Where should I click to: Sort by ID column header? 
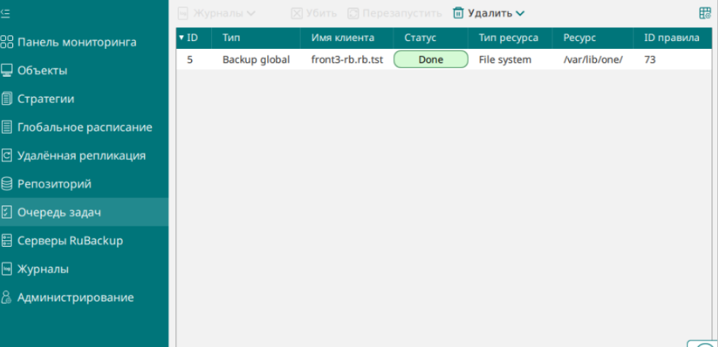(192, 38)
